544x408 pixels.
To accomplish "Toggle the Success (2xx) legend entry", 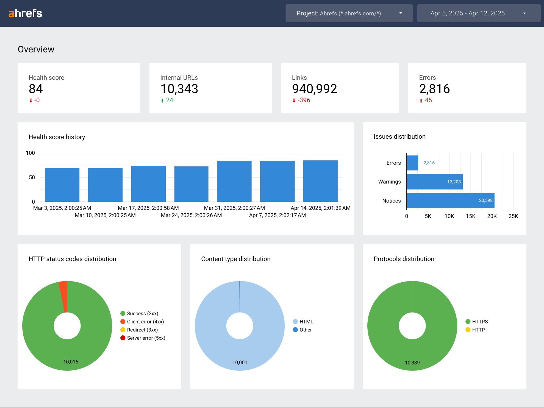I will click(142, 313).
